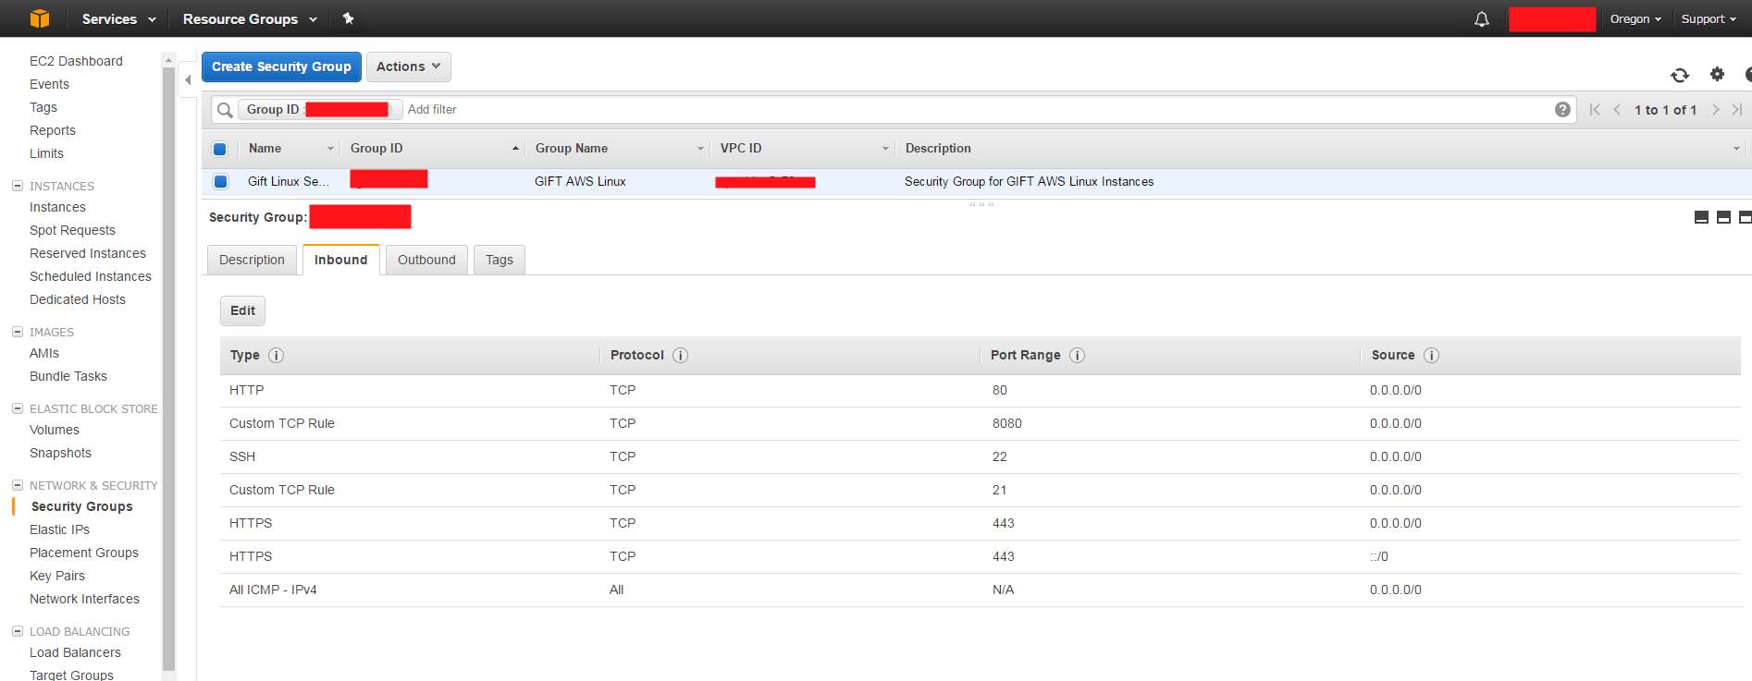The width and height of the screenshot is (1752, 681).
Task: Open Snapshots in sidebar
Action: [60, 453]
